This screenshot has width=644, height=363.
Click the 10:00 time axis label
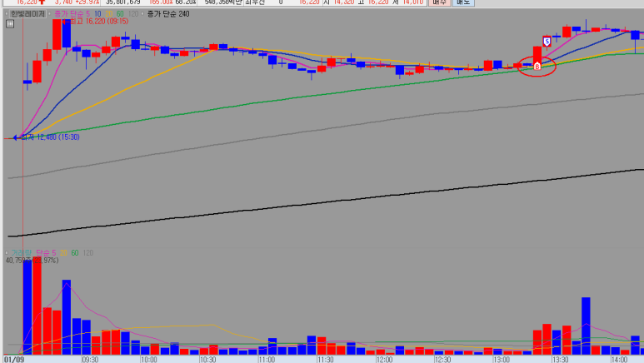tap(148, 360)
